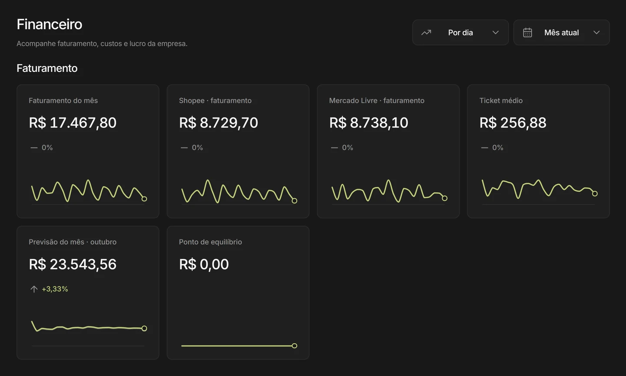The width and height of the screenshot is (626, 376).
Task: Click the value R$ 23.543,56
Action: click(73, 264)
